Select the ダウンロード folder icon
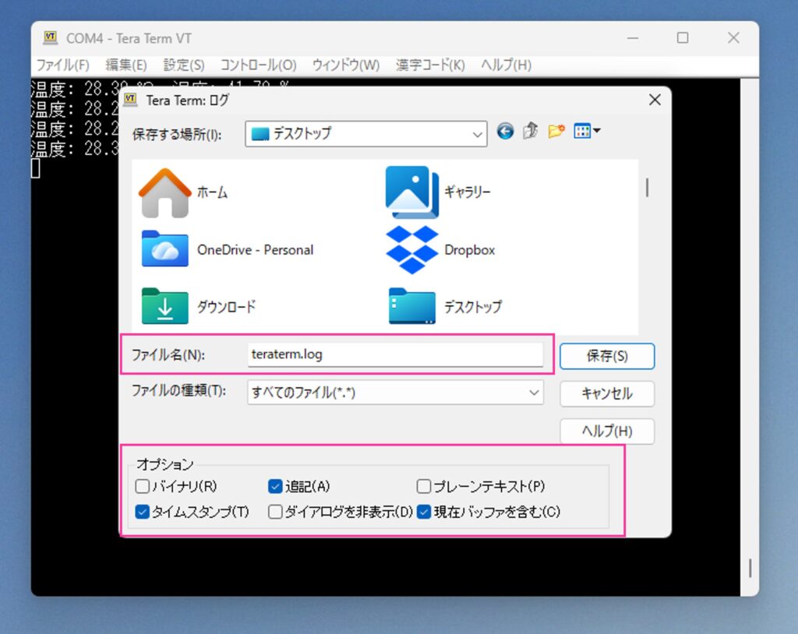This screenshot has height=634, width=798. [164, 306]
